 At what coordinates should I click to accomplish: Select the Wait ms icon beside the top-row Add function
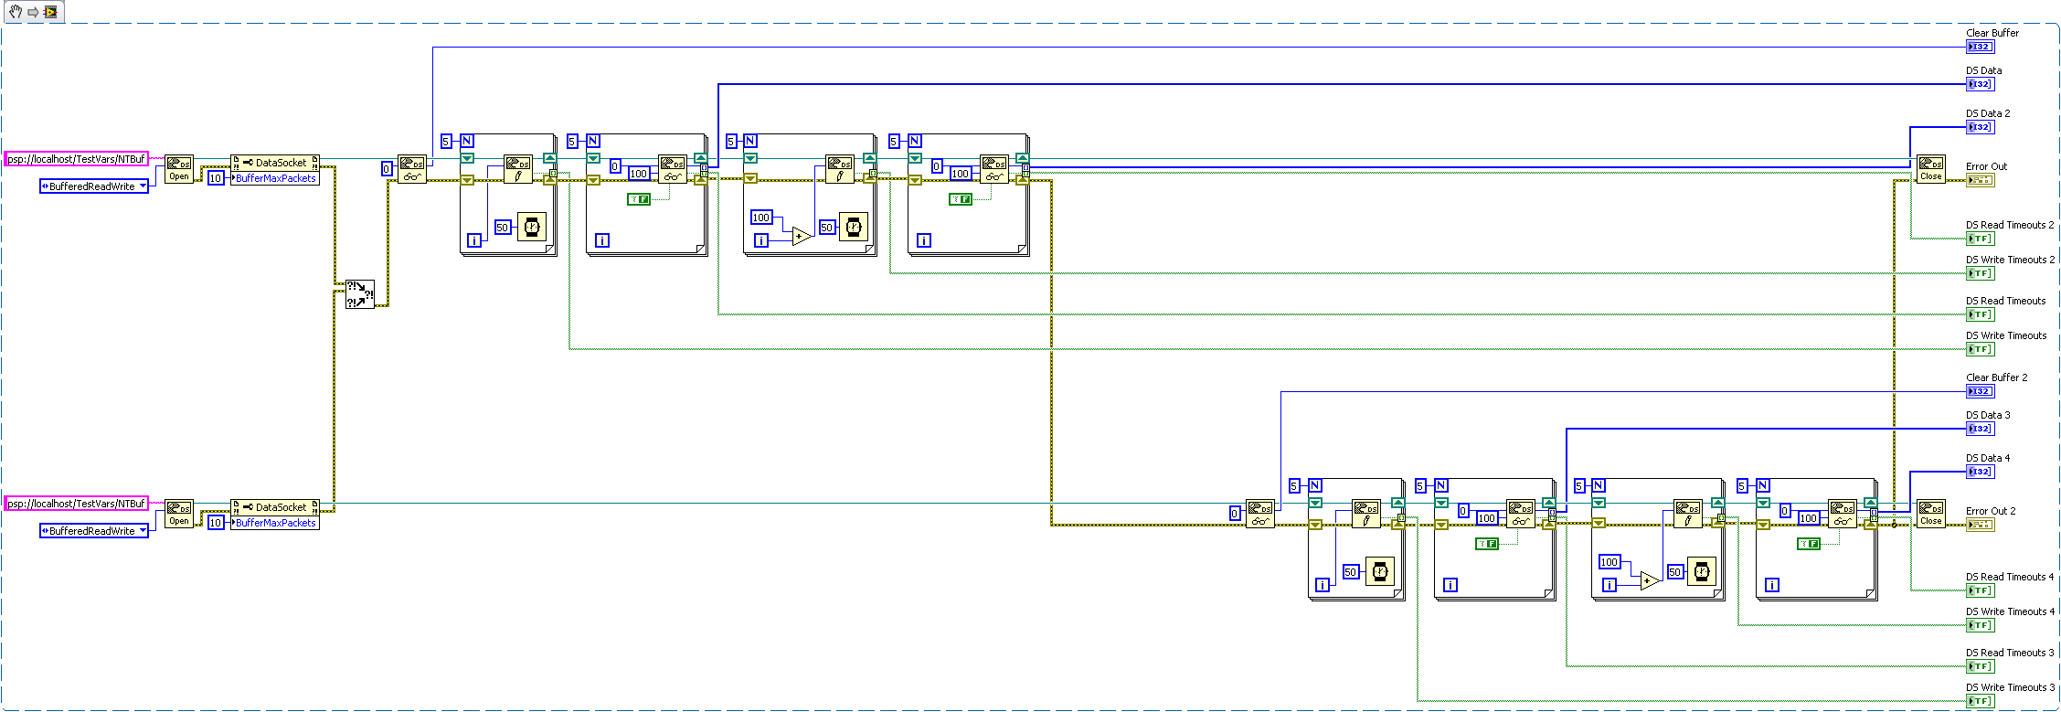[854, 227]
